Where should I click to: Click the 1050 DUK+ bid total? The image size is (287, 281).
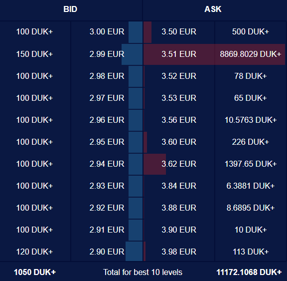[35, 272]
